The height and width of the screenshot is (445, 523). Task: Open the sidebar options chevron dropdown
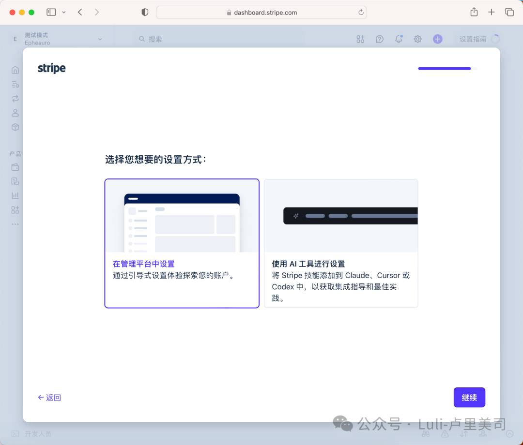pyautogui.click(x=64, y=12)
